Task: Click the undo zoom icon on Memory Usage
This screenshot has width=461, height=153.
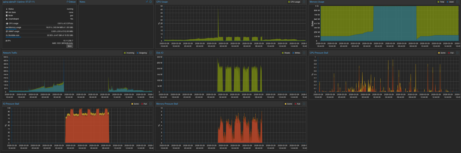Action: click(457, 2)
